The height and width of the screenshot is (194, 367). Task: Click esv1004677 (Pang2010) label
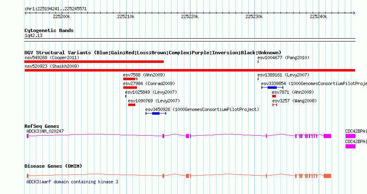[283, 58]
